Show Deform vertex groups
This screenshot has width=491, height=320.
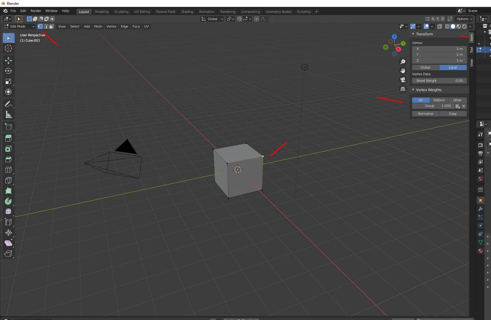[439, 100]
